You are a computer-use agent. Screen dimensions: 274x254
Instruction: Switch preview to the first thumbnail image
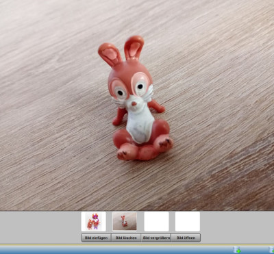pyautogui.click(x=94, y=221)
